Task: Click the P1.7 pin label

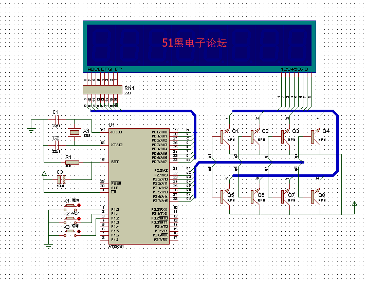Action: click(115, 239)
